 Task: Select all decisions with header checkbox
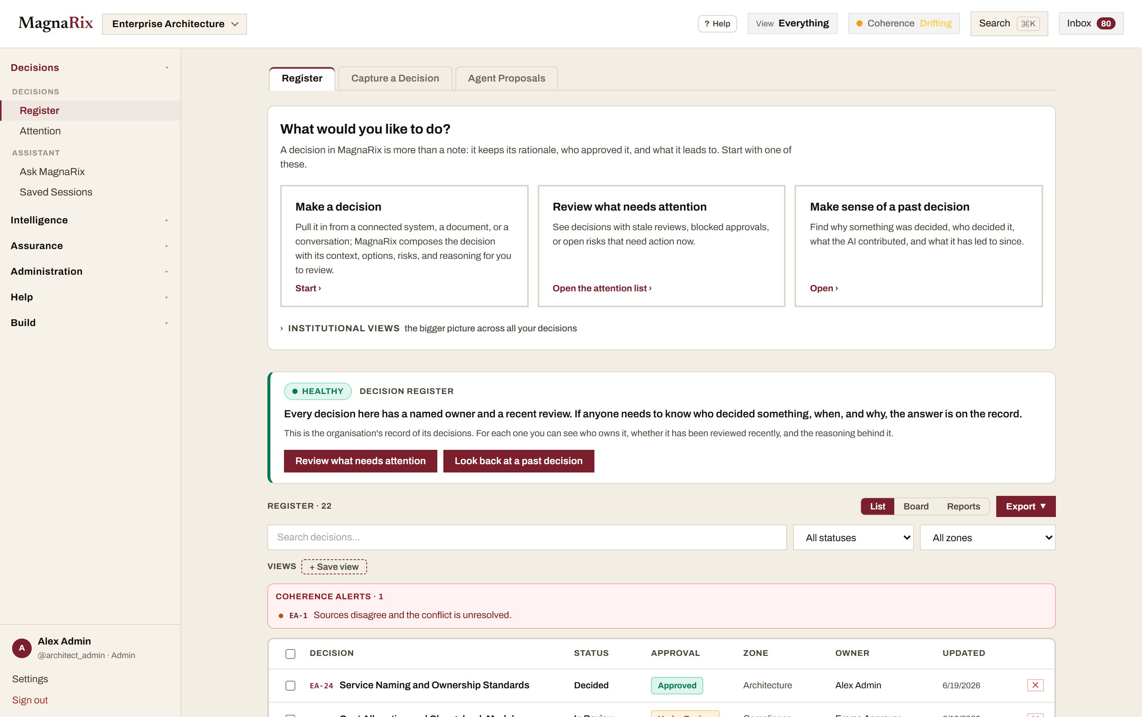click(x=290, y=654)
